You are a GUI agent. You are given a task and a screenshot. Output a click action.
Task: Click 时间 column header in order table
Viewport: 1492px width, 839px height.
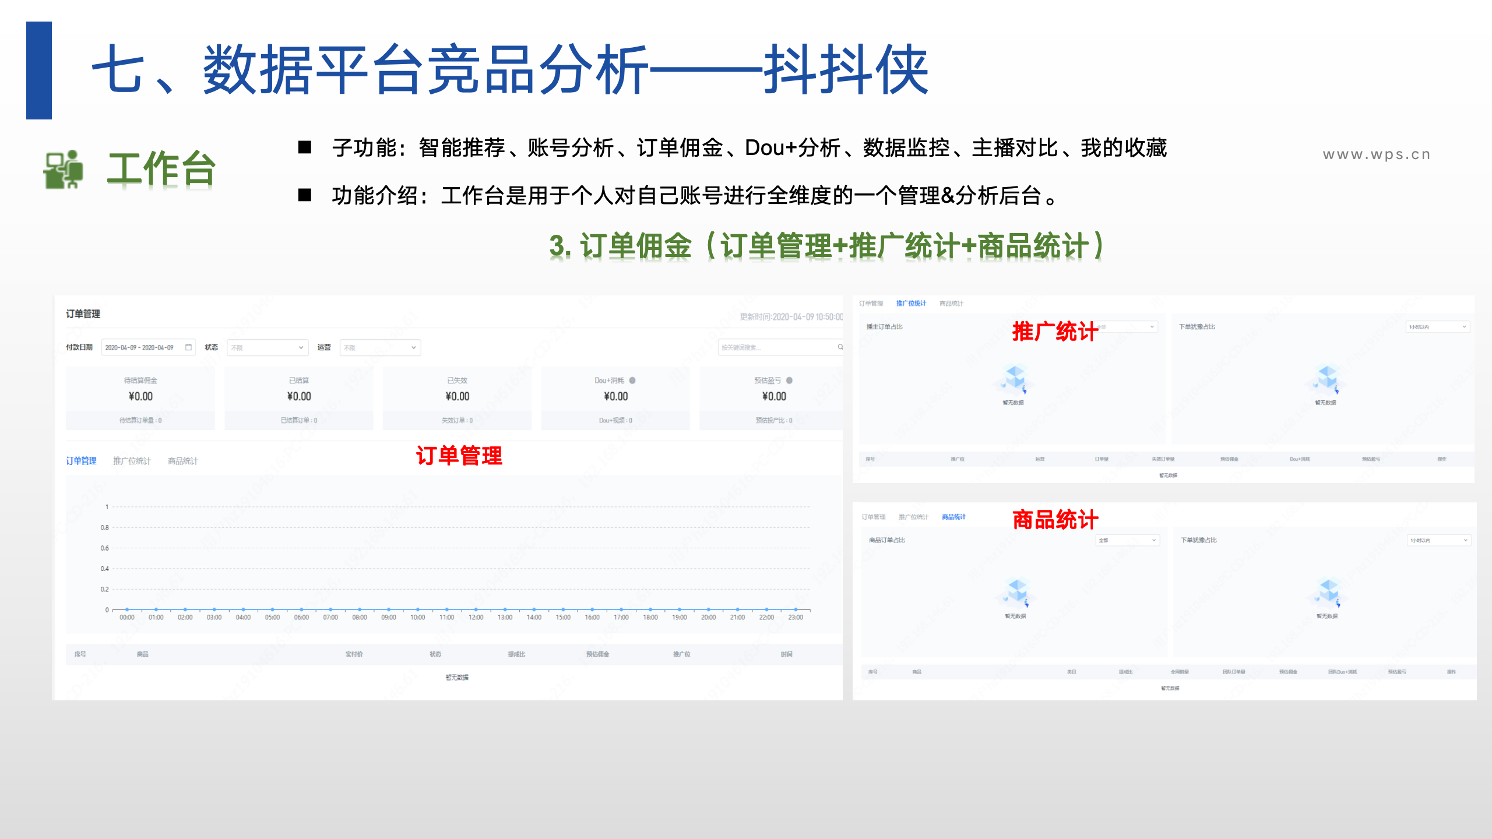787,654
